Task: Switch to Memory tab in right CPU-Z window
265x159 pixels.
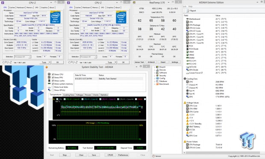Action: [x=95, y=7]
